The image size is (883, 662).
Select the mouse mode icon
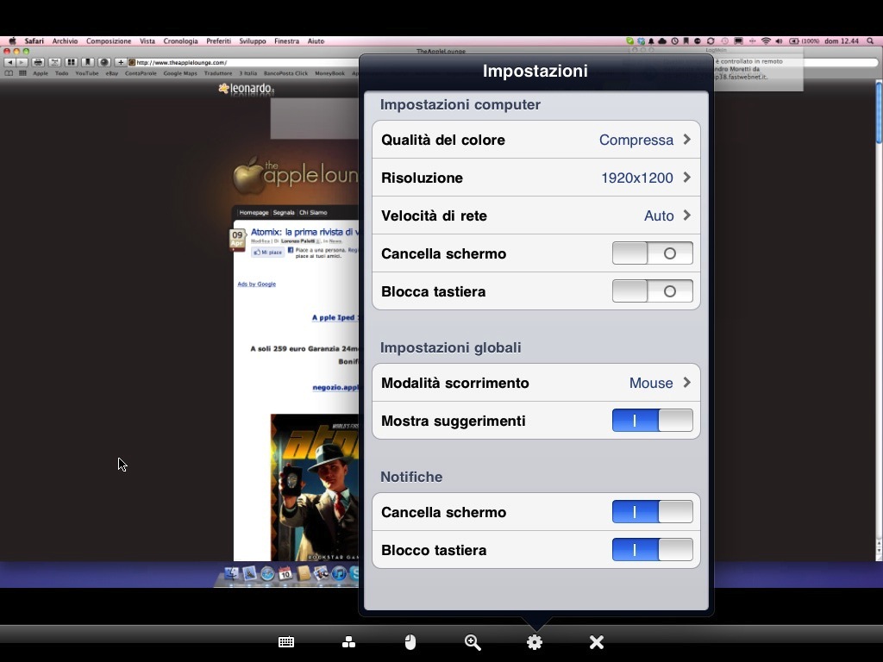410,641
